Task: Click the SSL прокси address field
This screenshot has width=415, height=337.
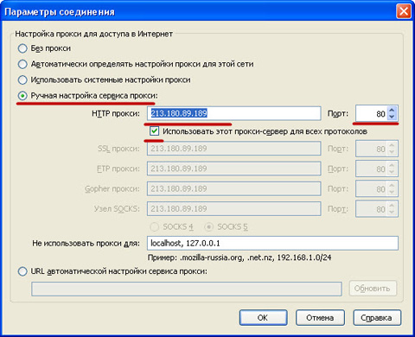Action: 233,149
